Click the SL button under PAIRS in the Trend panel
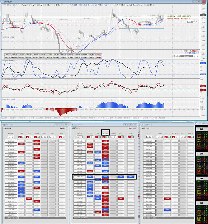 click(x=148, y=137)
